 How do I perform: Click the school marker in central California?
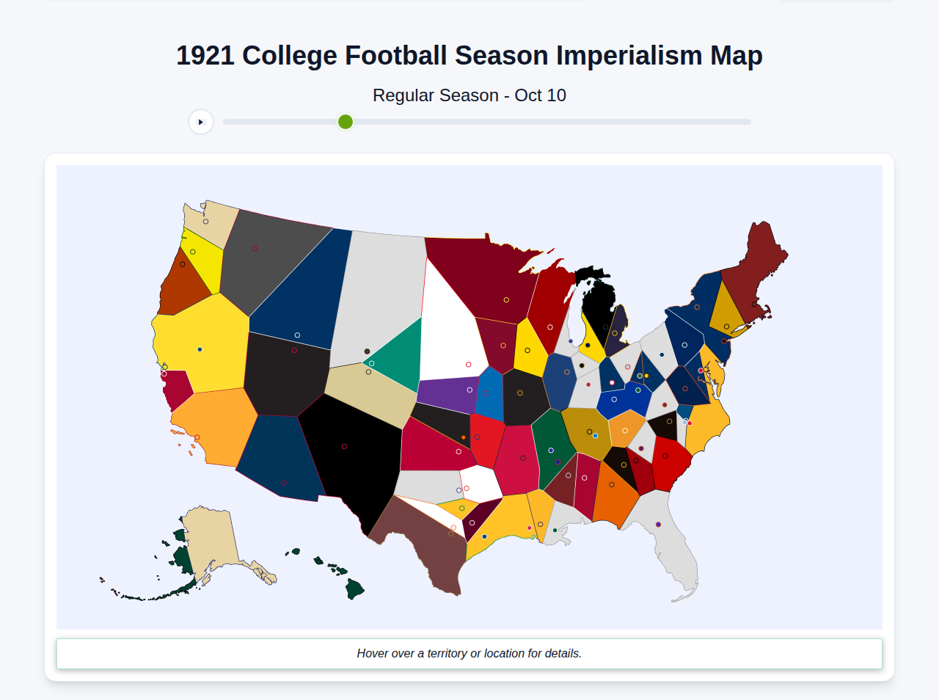tap(199, 349)
